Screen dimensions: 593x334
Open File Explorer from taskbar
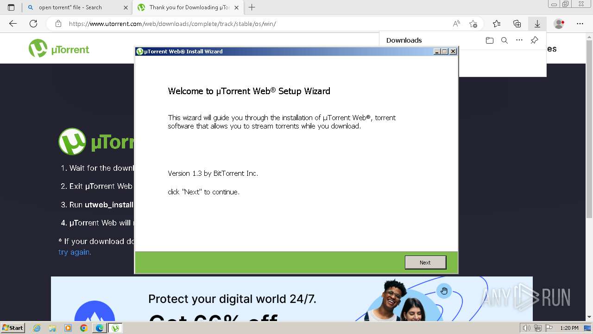coord(52,328)
